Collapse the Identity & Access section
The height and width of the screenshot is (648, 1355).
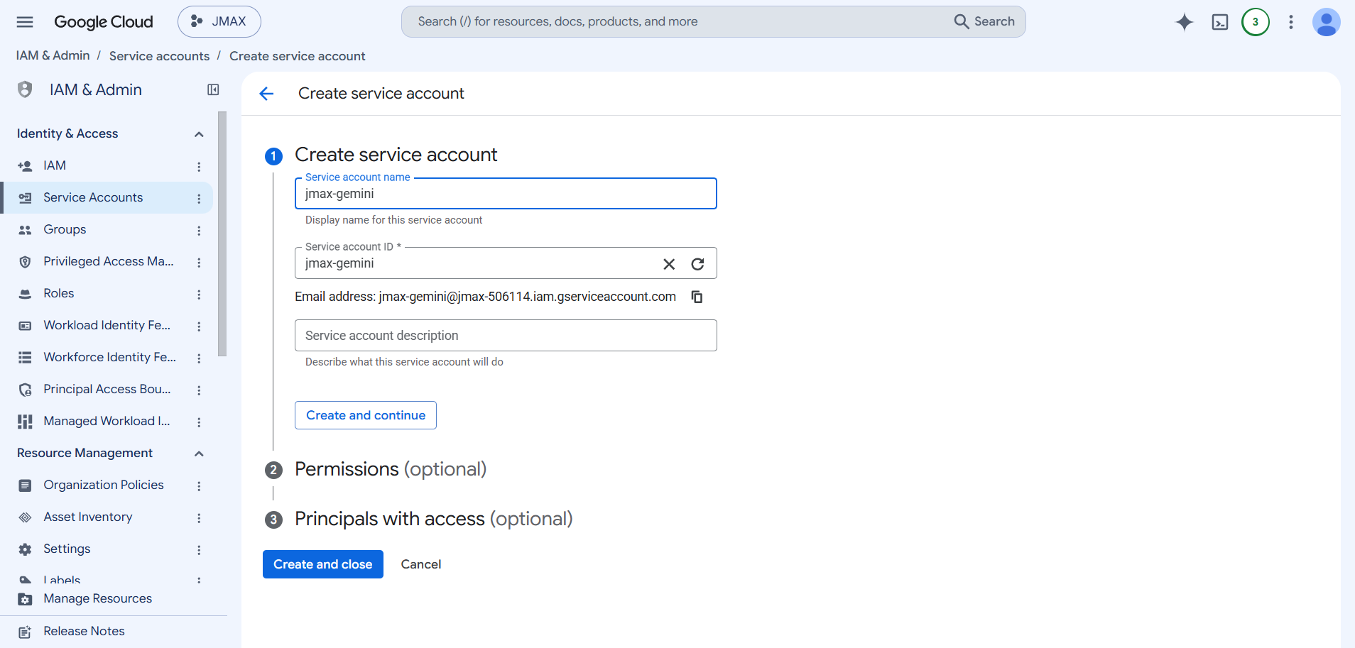pyautogui.click(x=199, y=134)
